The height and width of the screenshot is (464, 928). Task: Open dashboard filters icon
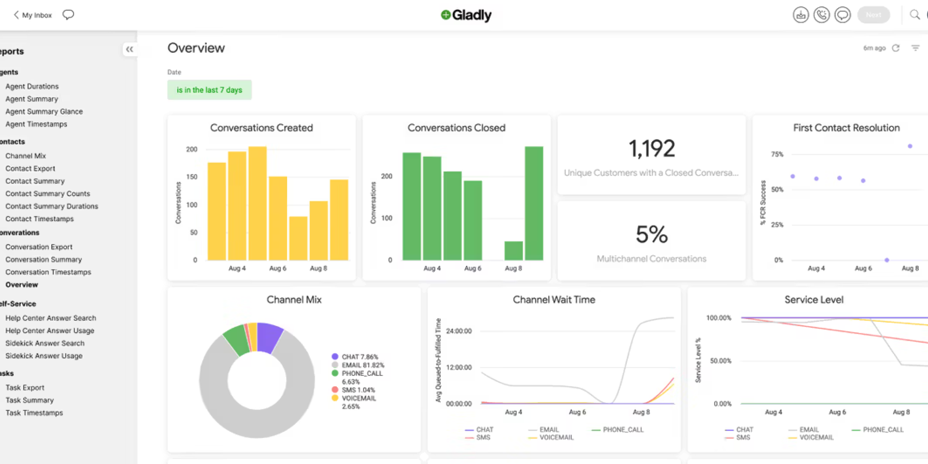[916, 48]
